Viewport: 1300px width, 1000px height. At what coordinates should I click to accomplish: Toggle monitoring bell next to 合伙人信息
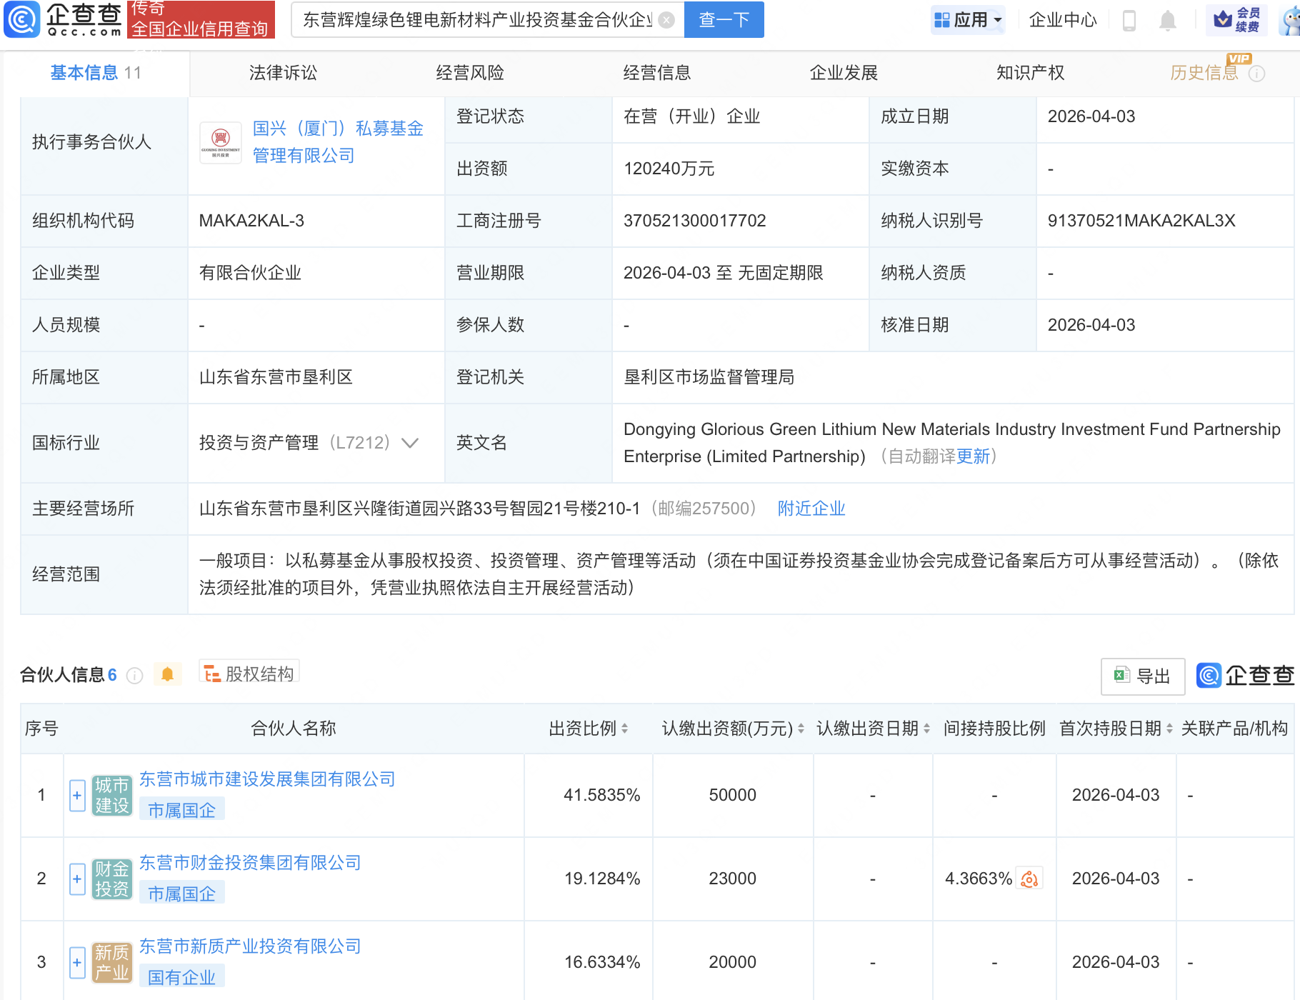tap(168, 674)
